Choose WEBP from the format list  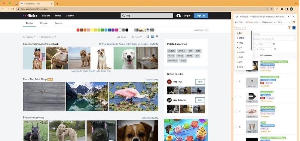243,53
